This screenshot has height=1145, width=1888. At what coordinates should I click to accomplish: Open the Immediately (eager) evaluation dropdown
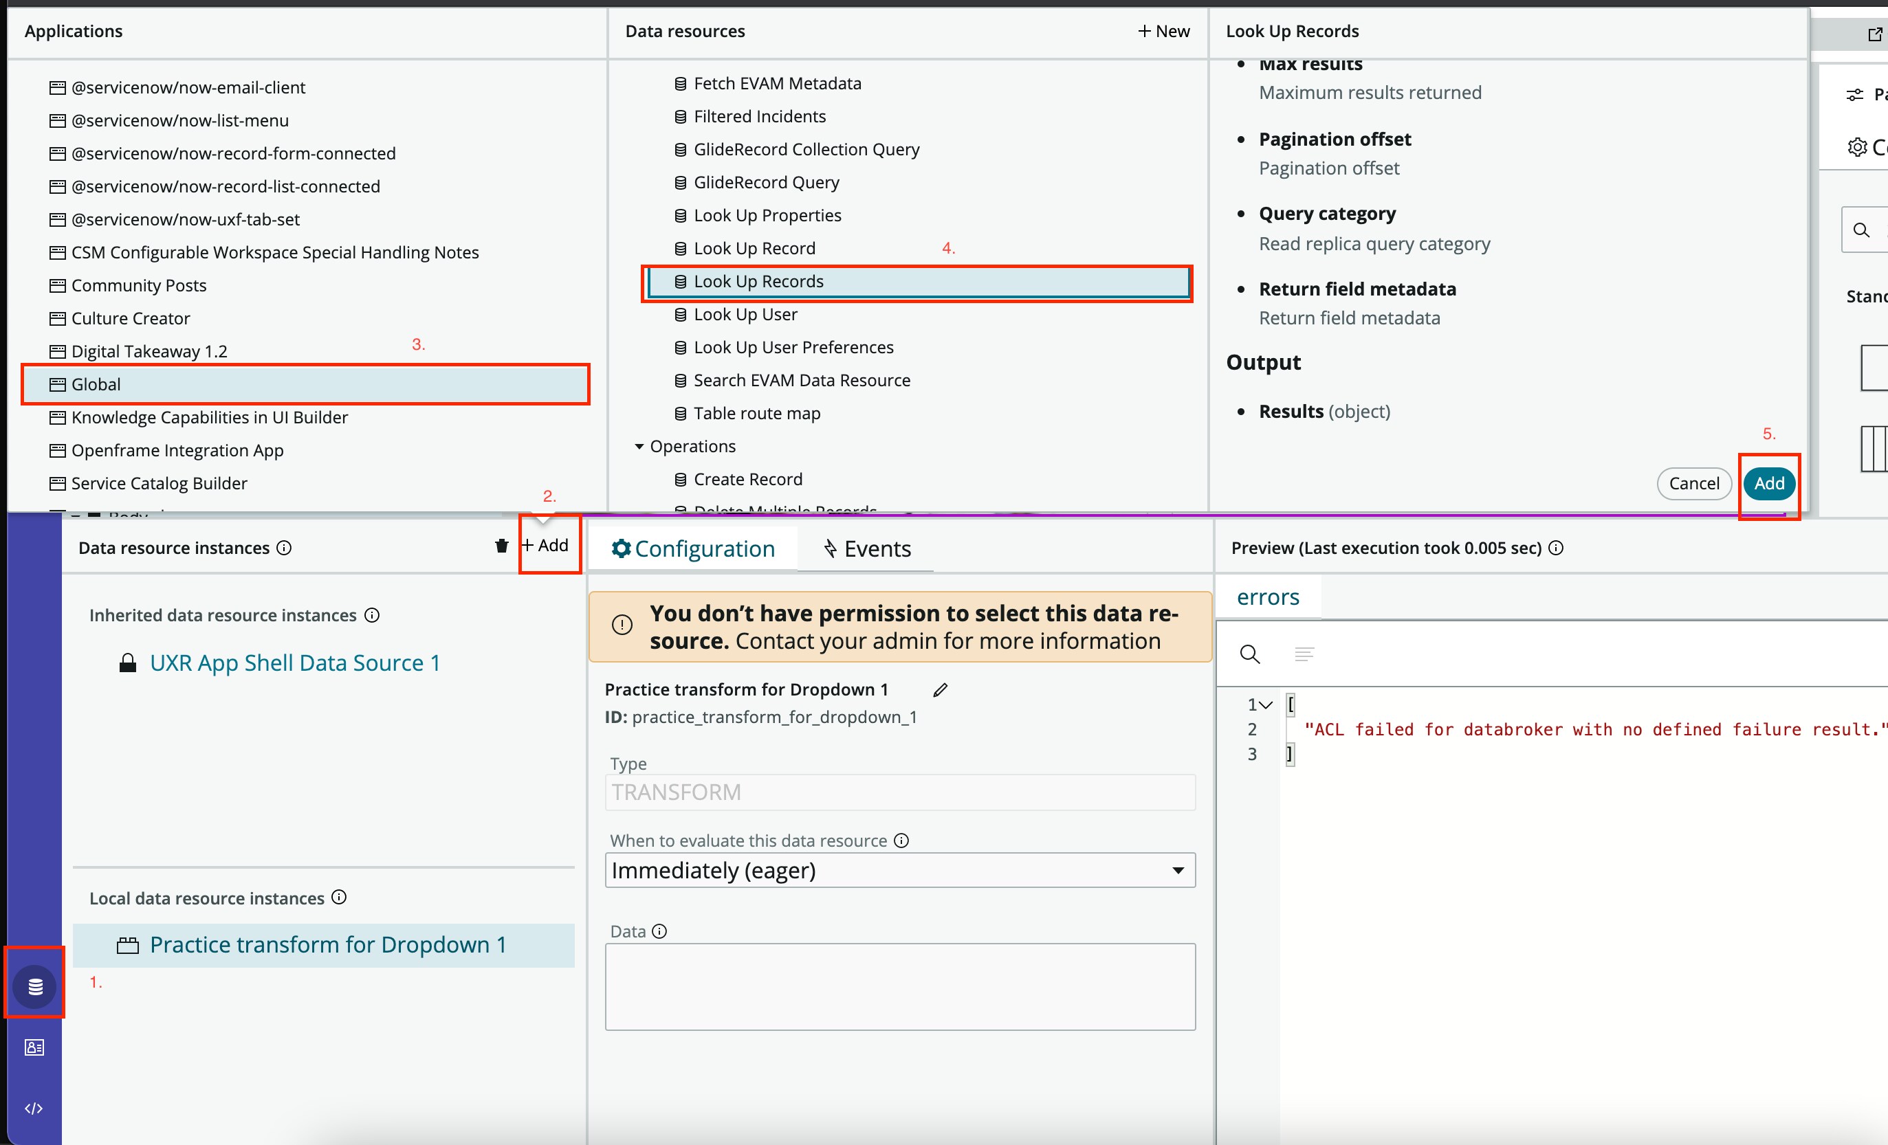(x=899, y=870)
